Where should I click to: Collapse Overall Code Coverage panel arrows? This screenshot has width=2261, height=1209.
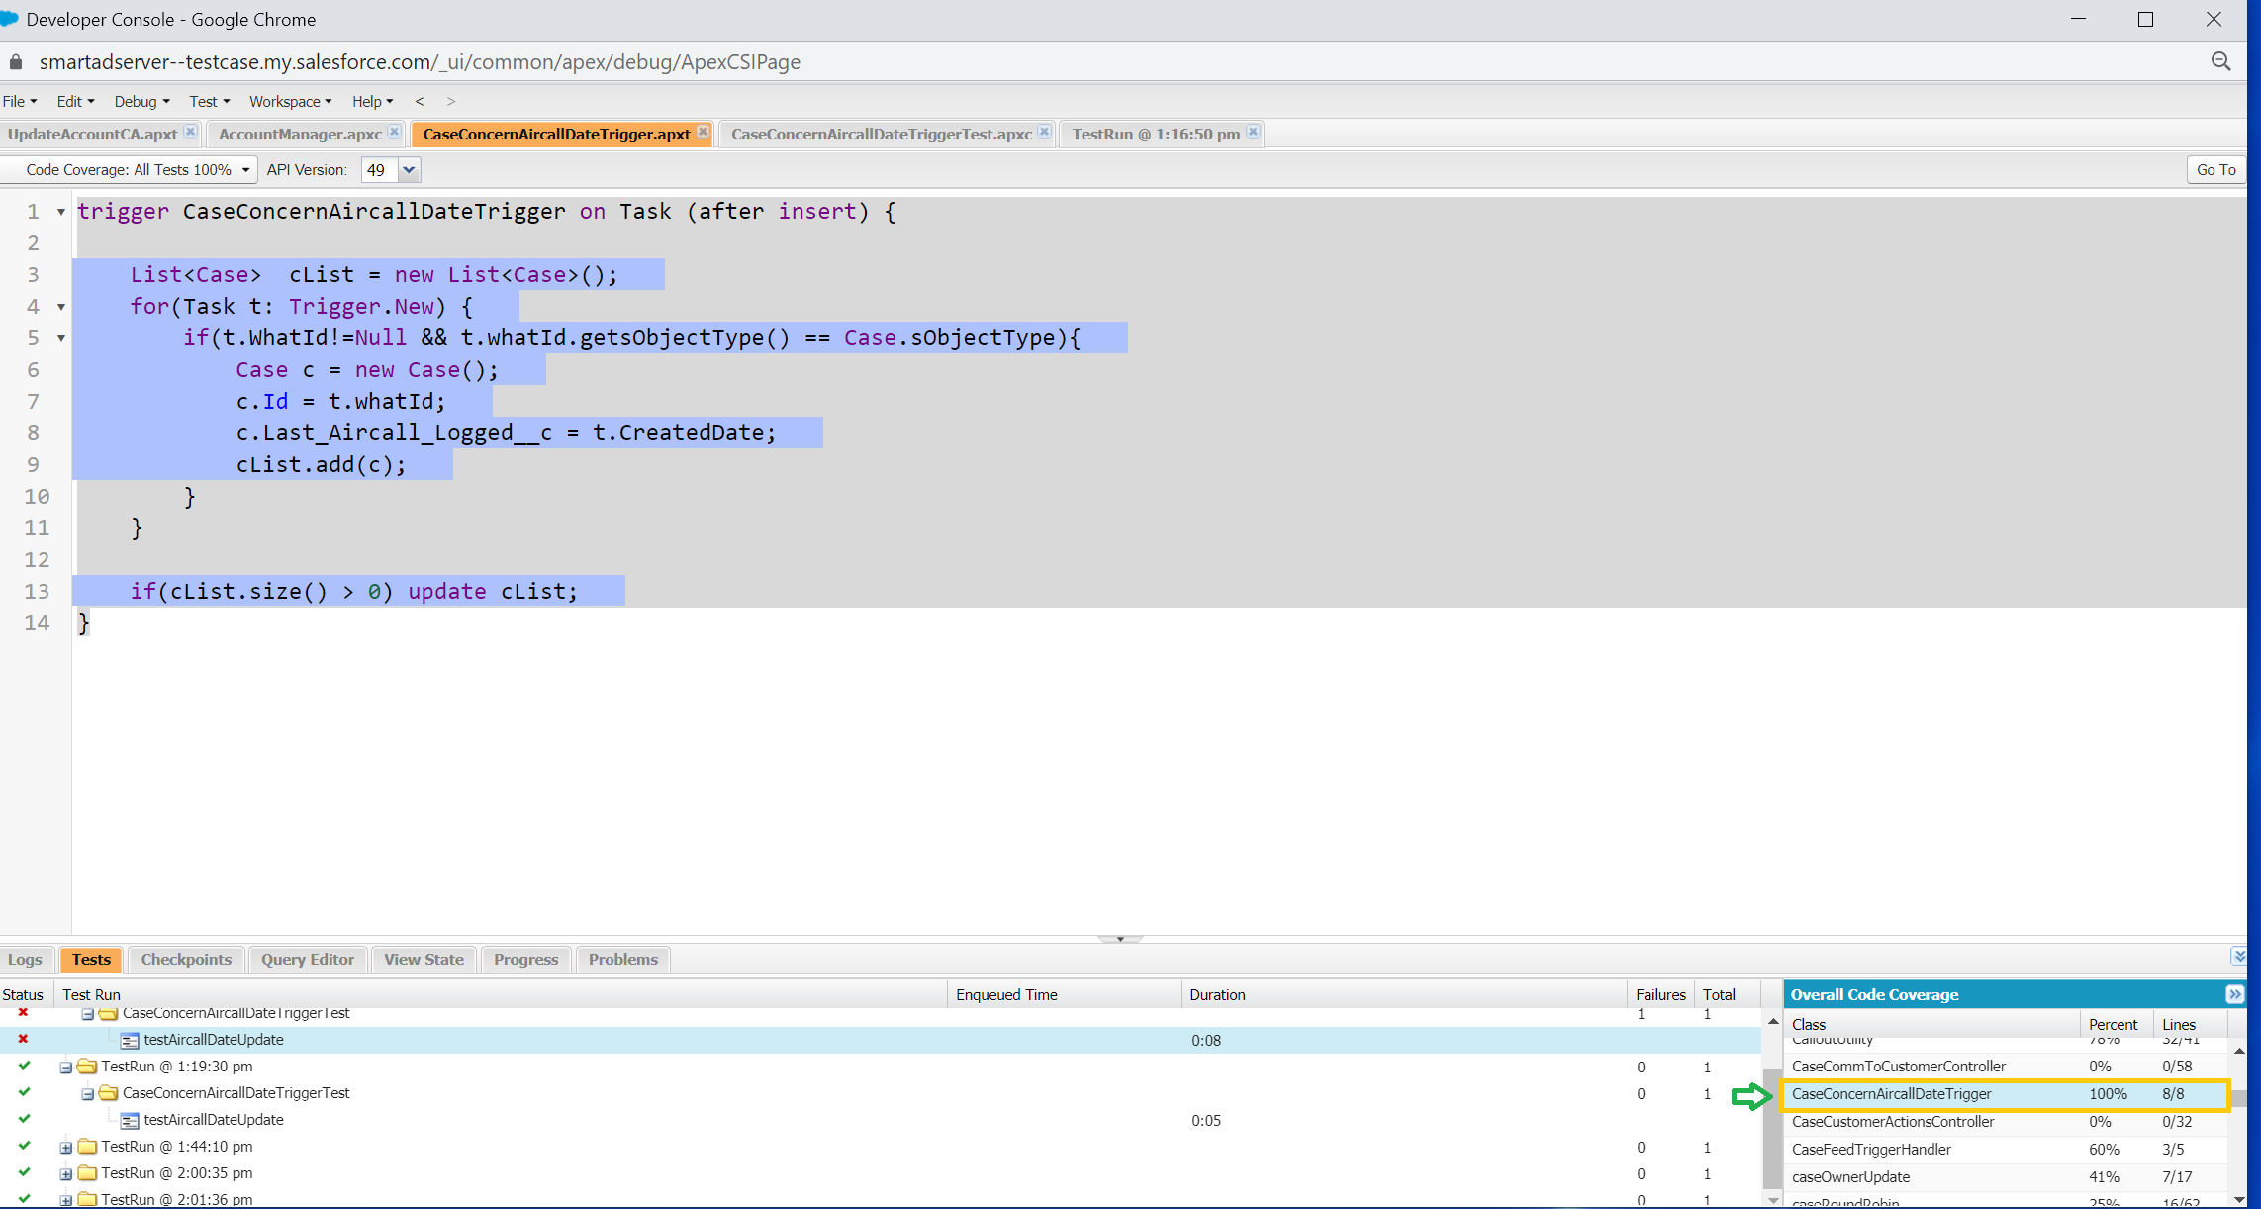tap(2234, 994)
